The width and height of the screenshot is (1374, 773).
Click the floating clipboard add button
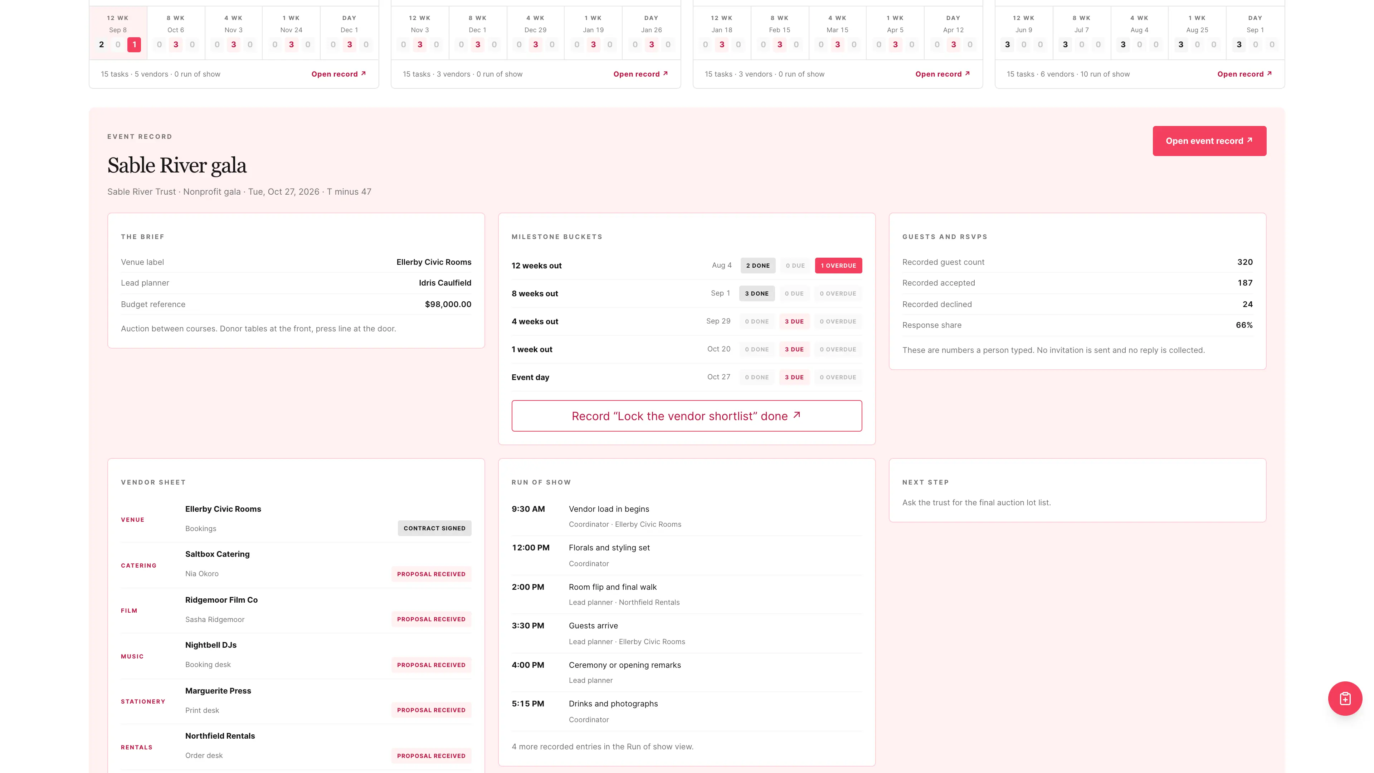pyautogui.click(x=1345, y=698)
